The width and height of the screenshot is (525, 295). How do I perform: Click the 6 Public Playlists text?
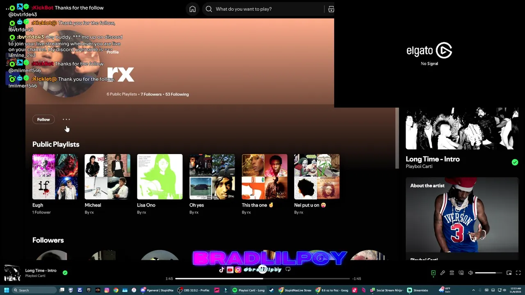(122, 94)
